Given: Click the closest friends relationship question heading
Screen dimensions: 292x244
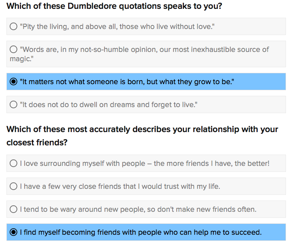Looking at the screenshot, I should point(142,130).
